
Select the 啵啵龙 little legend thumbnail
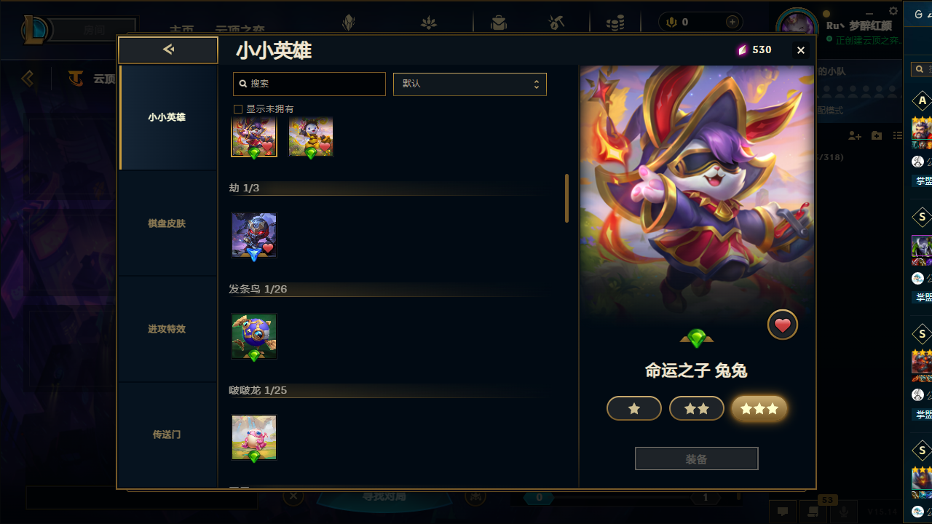click(254, 437)
